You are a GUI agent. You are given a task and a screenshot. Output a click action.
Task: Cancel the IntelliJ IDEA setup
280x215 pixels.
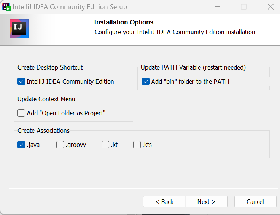(x=255, y=202)
